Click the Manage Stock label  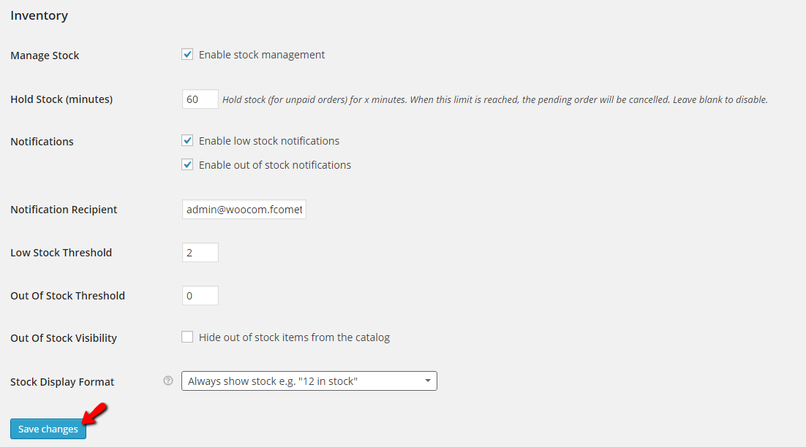pos(45,55)
